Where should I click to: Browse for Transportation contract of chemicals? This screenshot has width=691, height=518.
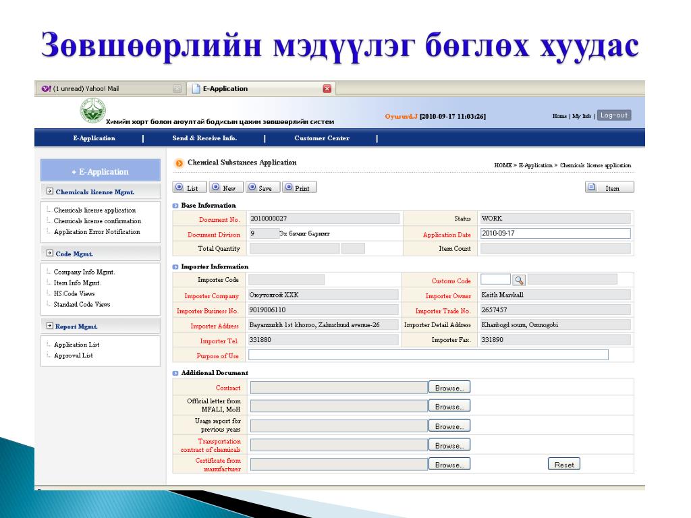pyautogui.click(x=449, y=445)
